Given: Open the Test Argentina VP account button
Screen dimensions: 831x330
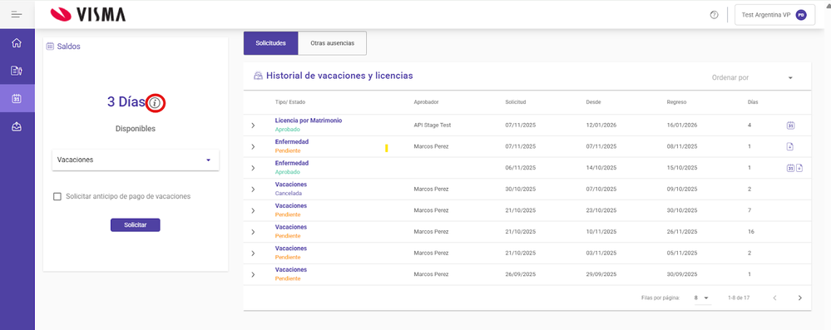Looking at the screenshot, I should tap(774, 15).
